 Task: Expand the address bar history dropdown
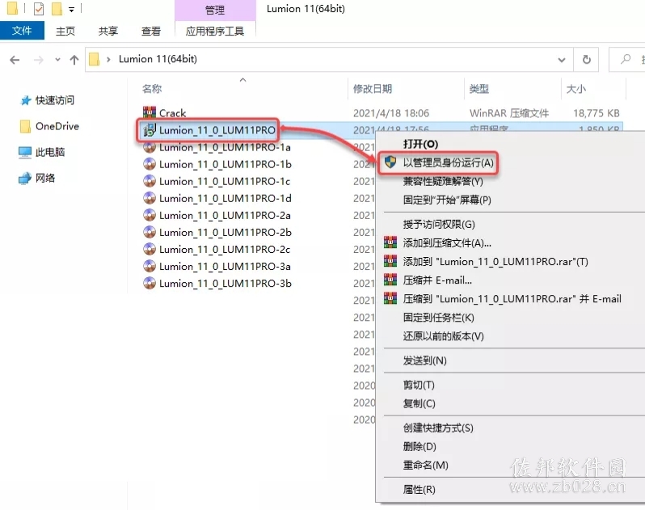pyautogui.click(x=562, y=60)
